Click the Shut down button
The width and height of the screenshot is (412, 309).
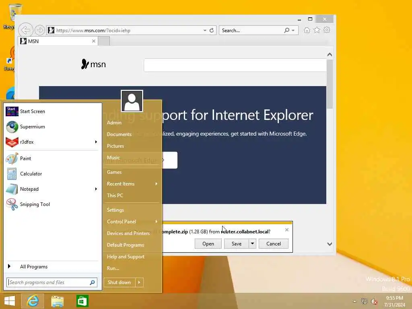coord(119,282)
